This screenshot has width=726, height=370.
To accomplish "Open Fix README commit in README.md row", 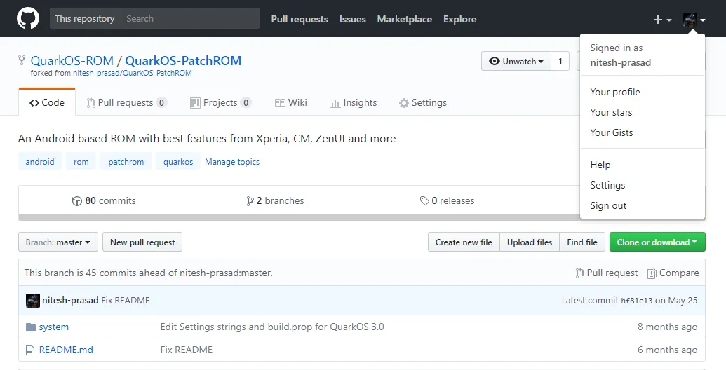I will [x=186, y=350].
